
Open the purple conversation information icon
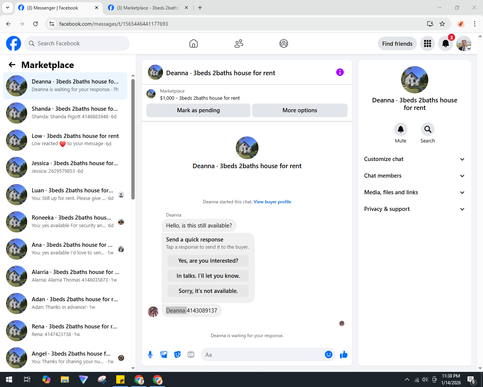pos(340,72)
